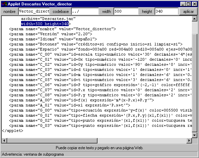Maximize the applet window
Image resolution: width=199 pixels, height=158 pixels.
pos(188,4)
